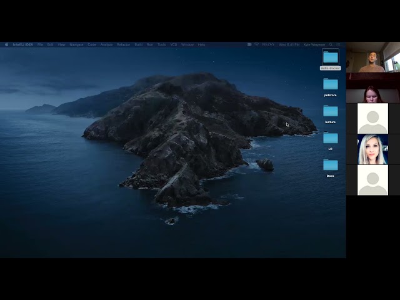Select the LC folder icon
Screen dimensions: 400x300
(x=331, y=138)
